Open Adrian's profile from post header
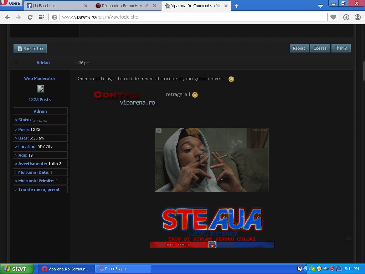The width and height of the screenshot is (365, 274). pyautogui.click(x=43, y=63)
